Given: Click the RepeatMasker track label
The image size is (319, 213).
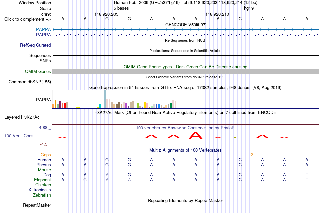Looking at the screenshot, I should click(37, 205).
